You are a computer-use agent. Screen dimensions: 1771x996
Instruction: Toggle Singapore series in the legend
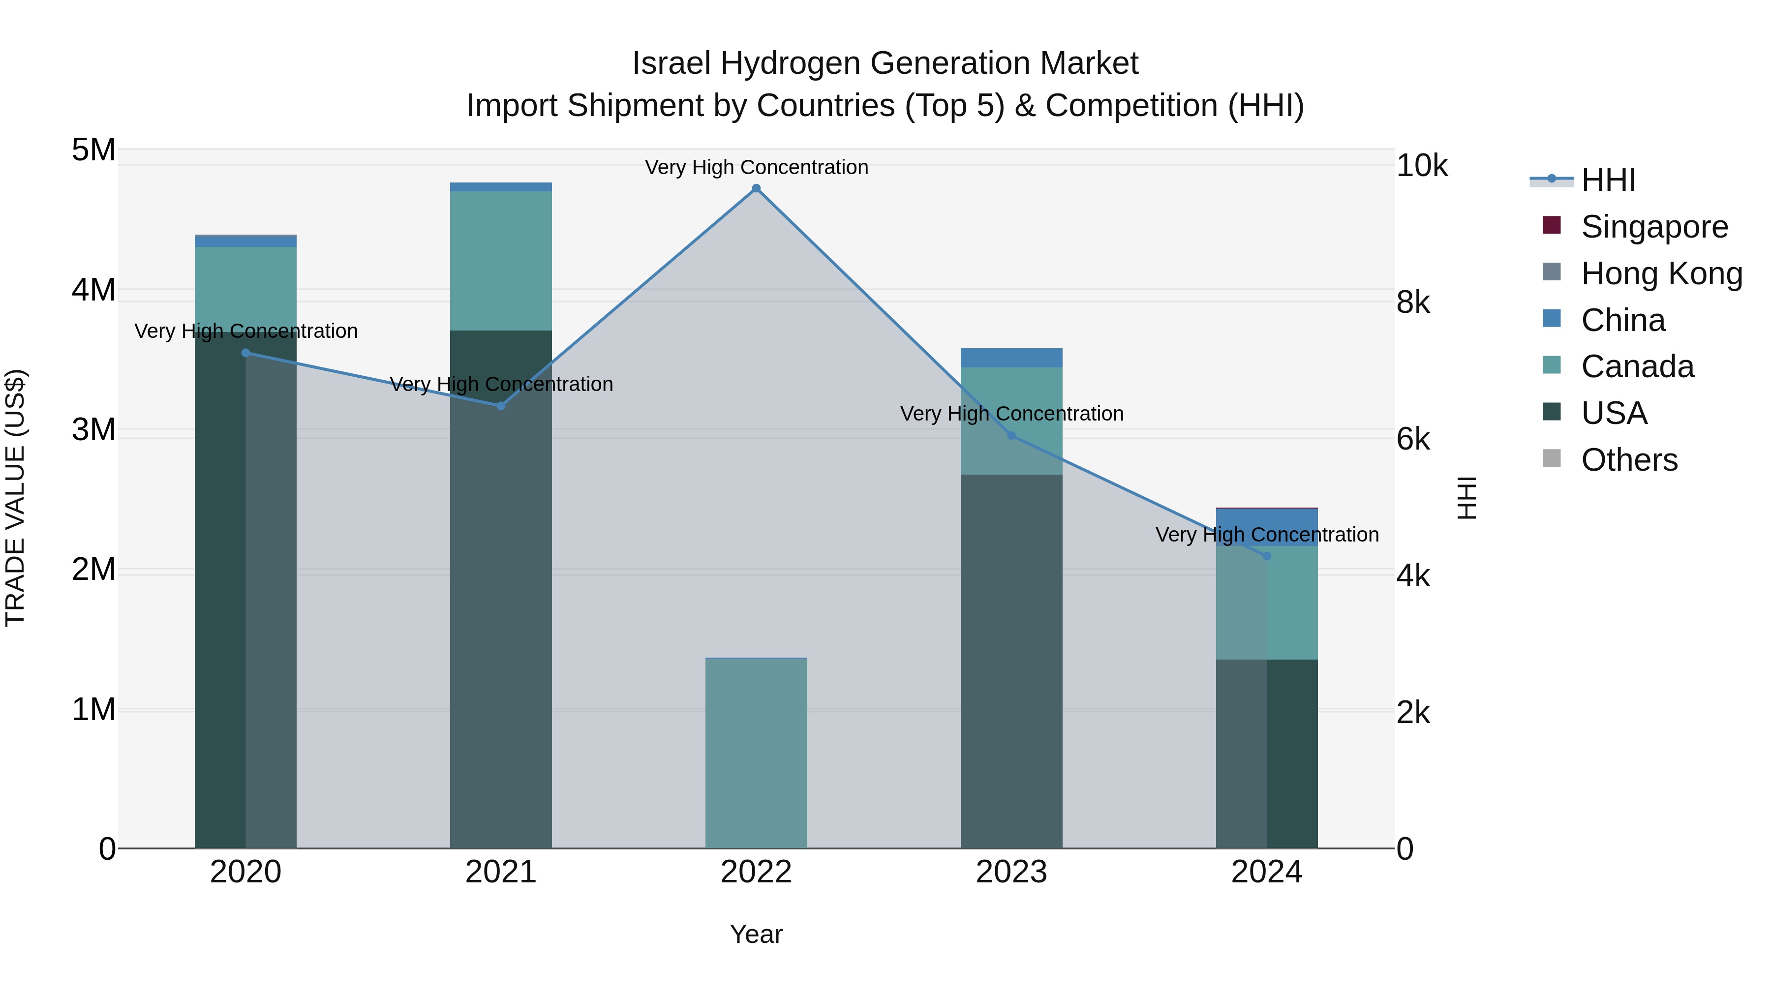(x=1636, y=226)
